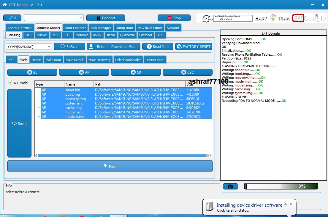Screen dimensions: 328x217
Task: Click the Connect button
Action: (x=106, y=18)
